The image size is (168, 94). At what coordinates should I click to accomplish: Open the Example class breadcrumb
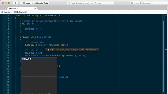(7, 12)
